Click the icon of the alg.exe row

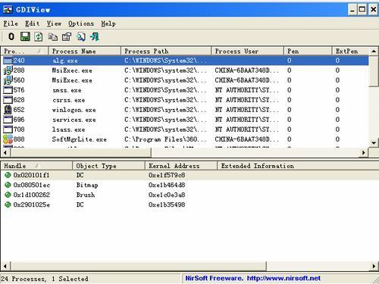pos(8,61)
